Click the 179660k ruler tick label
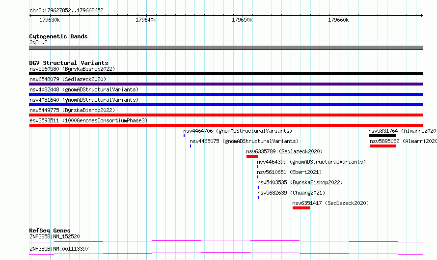The image size is (437, 260). 338,20
